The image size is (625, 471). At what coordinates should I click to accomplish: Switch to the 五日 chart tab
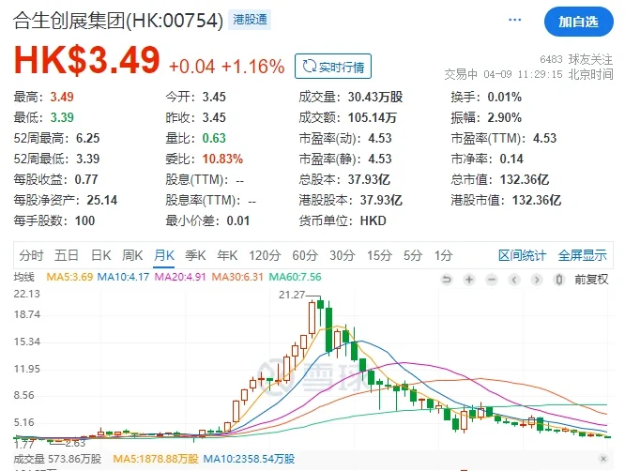[x=67, y=255]
